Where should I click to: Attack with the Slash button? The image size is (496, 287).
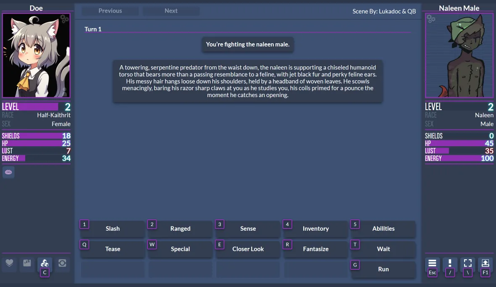pyautogui.click(x=113, y=229)
